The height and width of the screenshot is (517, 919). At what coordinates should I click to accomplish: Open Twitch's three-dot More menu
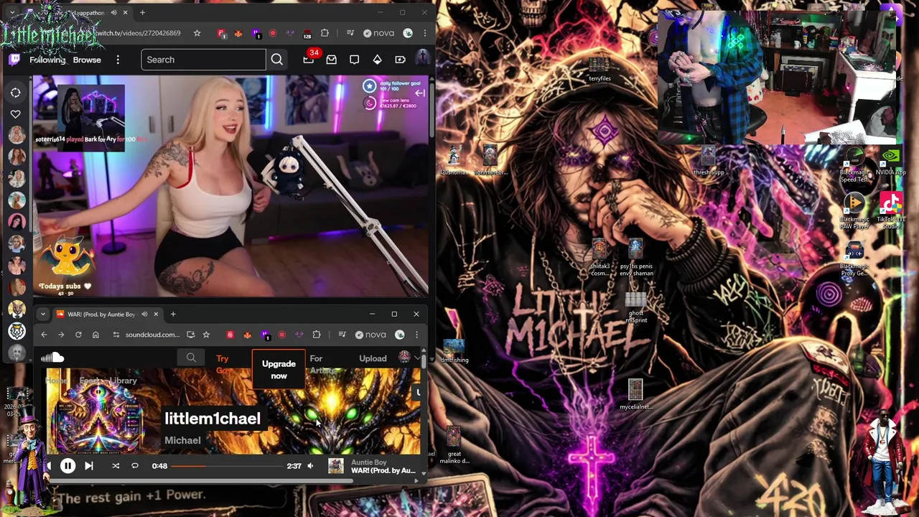coord(118,60)
